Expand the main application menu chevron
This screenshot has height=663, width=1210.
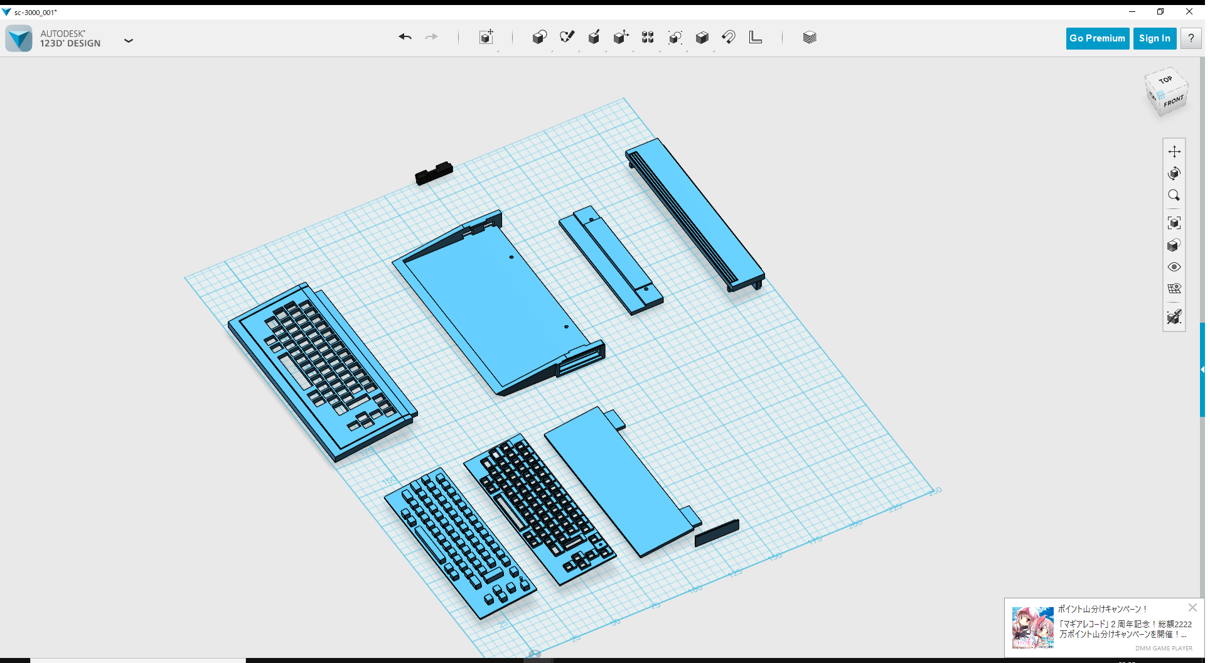pyautogui.click(x=129, y=40)
